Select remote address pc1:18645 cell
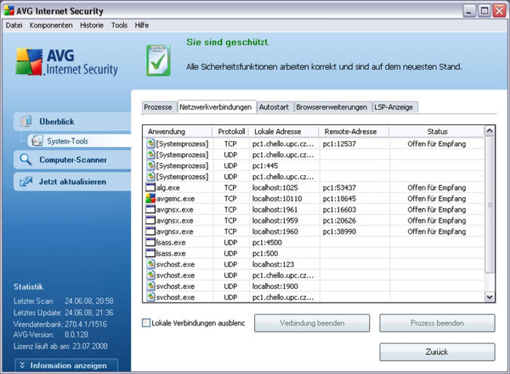 coord(354,198)
